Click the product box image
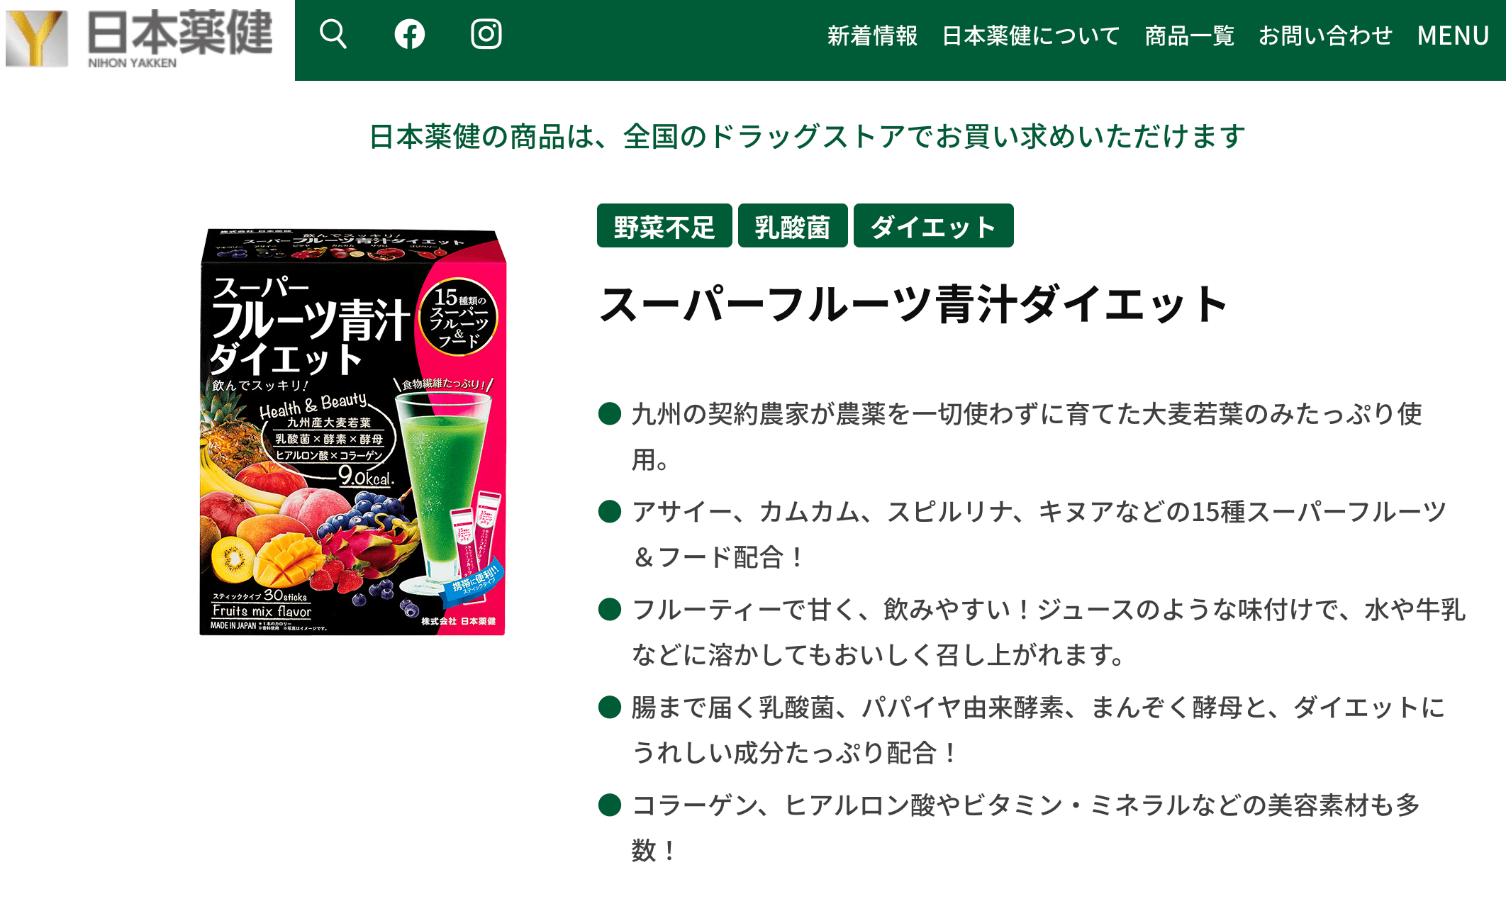Viewport: 1506px width, 916px height. [x=353, y=431]
